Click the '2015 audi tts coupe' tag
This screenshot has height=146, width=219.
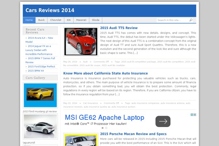(90, 65)
